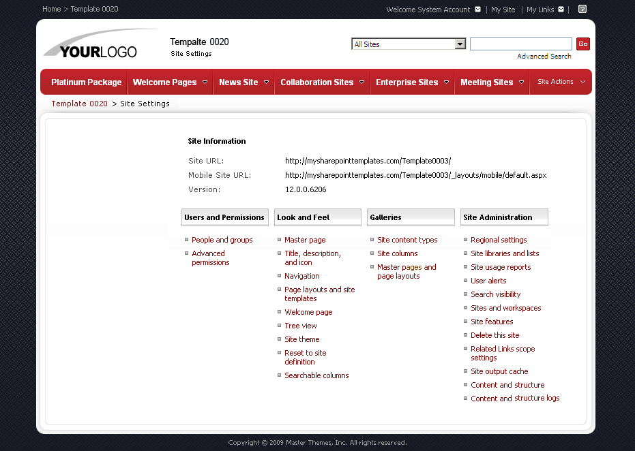Open the Welcome Pages dropdown chevron
The height and width of the screenshot is (451, 635).
(x=204, y=81)
